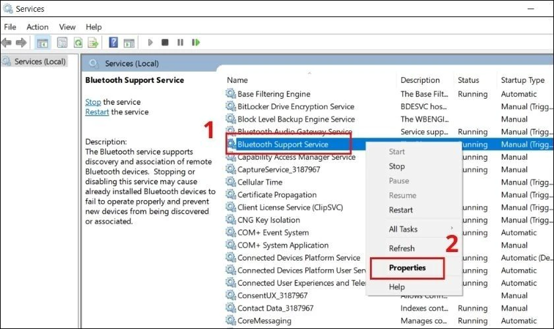Image resolution: width=554 pixels, height=329 pixels.
Task: Choose Restart in the context menu
Action: tap(401, 210)
